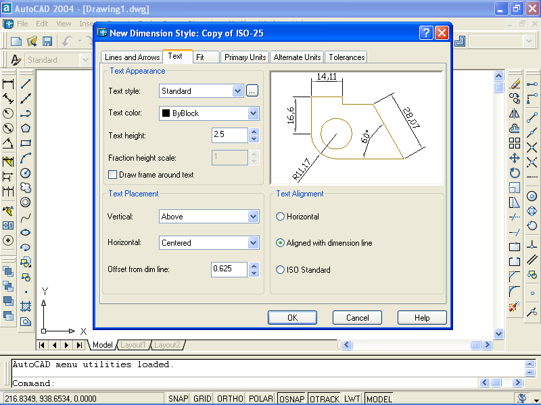Select the Hatch tool

[x=26, y=306]
